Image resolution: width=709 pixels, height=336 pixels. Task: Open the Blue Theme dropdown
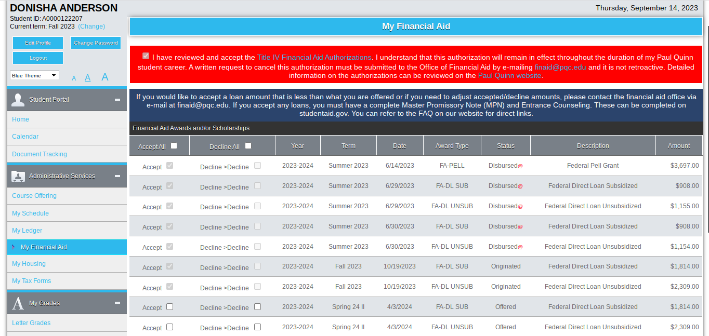coord(34,76)
